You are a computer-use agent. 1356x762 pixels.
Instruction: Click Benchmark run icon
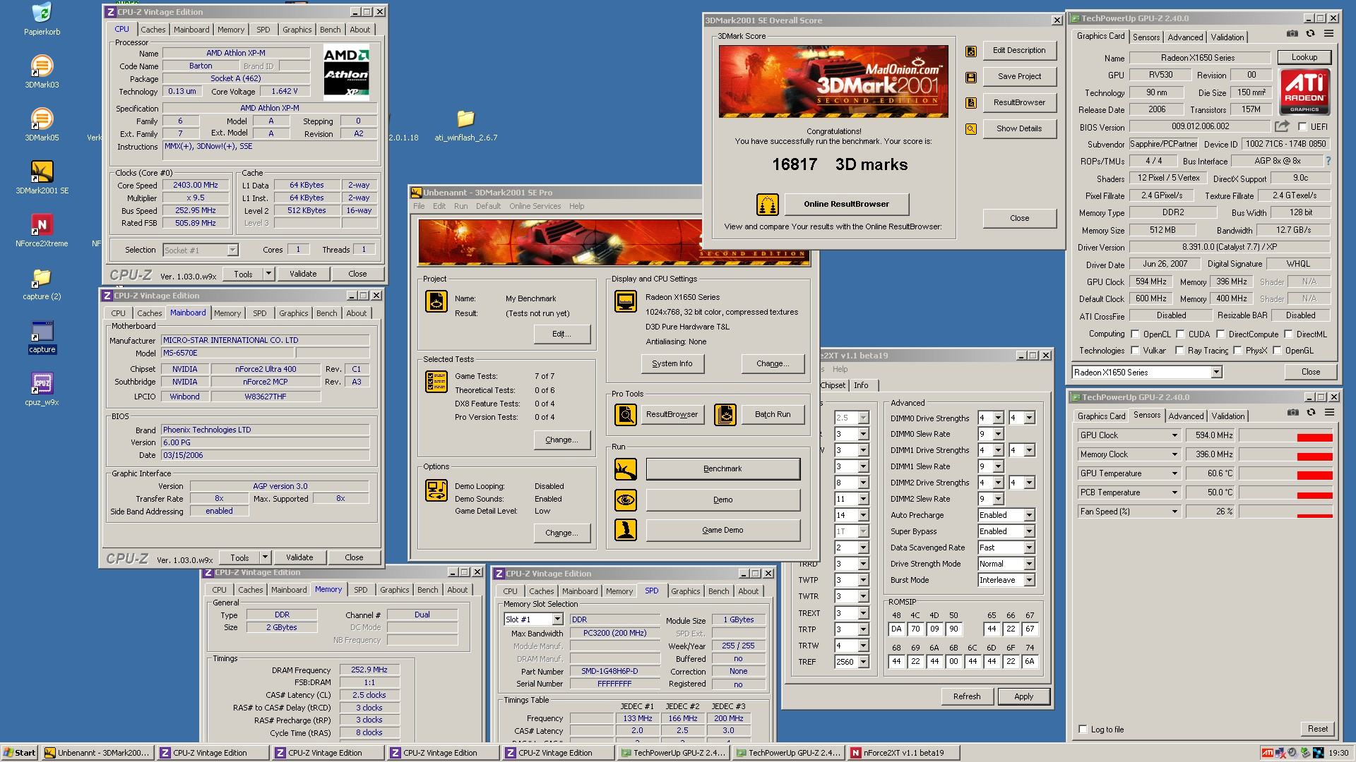(x=626, y=469)
